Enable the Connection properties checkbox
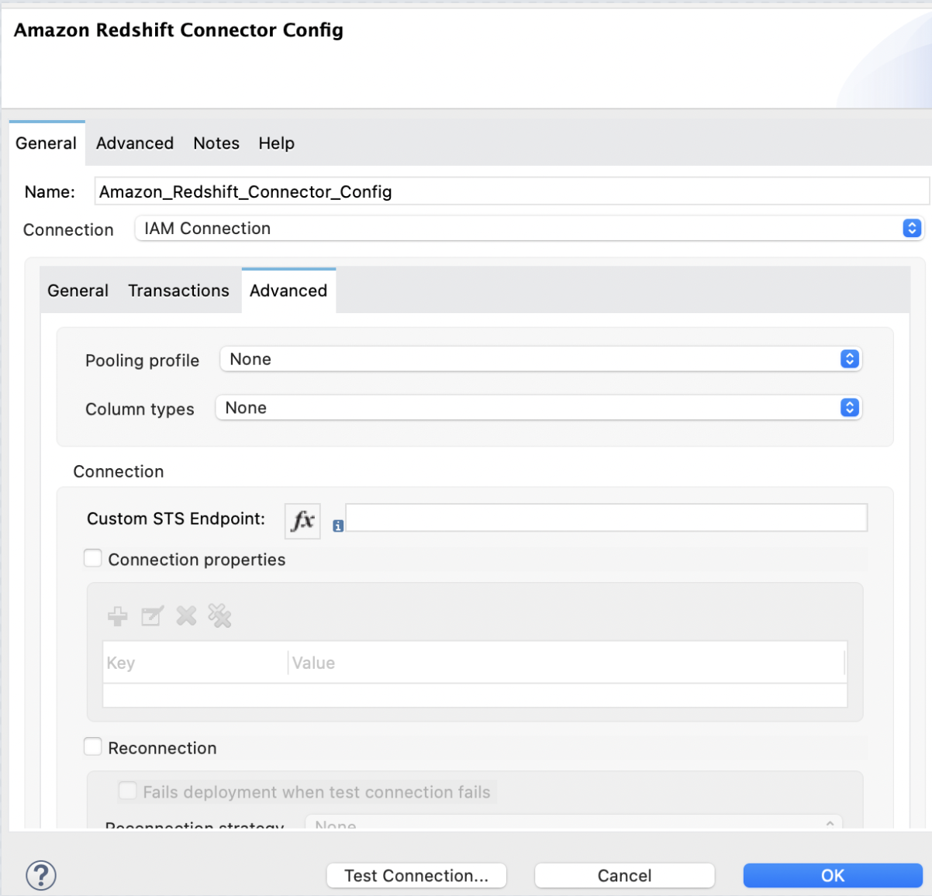The height and width of the screenshot is (896, 932). (92, 557)
